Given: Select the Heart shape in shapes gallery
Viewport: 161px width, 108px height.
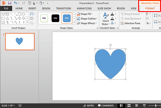Looking at the screenshot, I should [x=4, y=14].
